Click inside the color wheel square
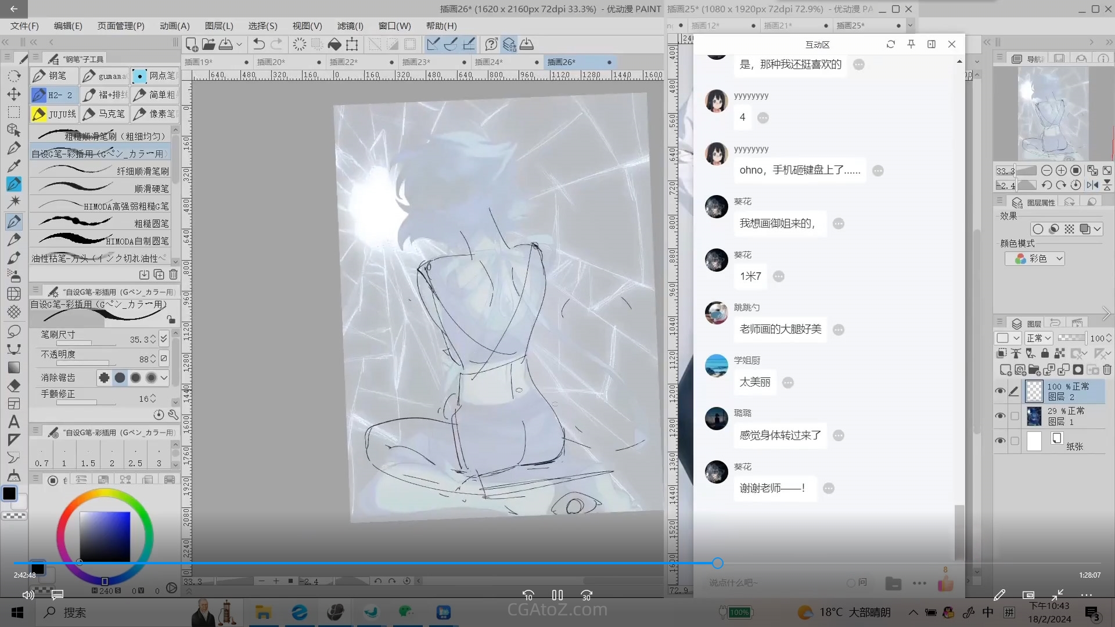1115x627 pixels. pos(105,537)
